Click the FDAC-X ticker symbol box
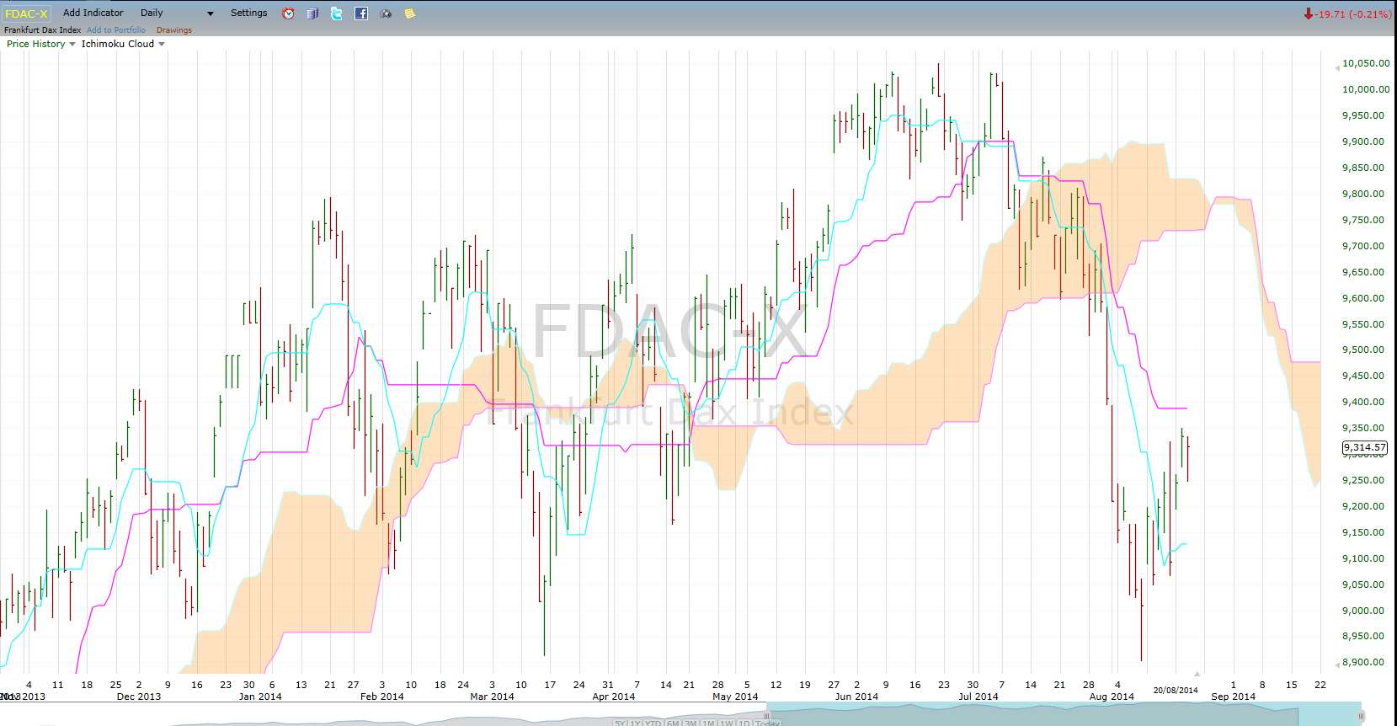Image resolution: width=1397 pixels, height=726 pixels. coord(26,13)
